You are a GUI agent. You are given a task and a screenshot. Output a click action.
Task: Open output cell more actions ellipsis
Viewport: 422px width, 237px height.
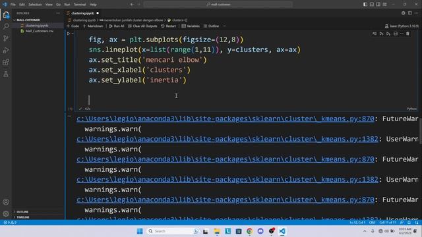click(x=69, y=116)
